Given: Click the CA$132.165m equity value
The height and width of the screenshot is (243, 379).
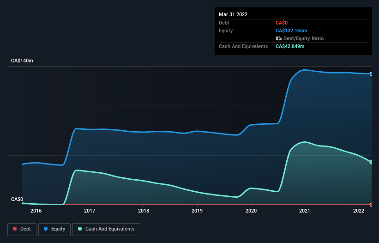Looking at the screenshot, I should point(291,30).
